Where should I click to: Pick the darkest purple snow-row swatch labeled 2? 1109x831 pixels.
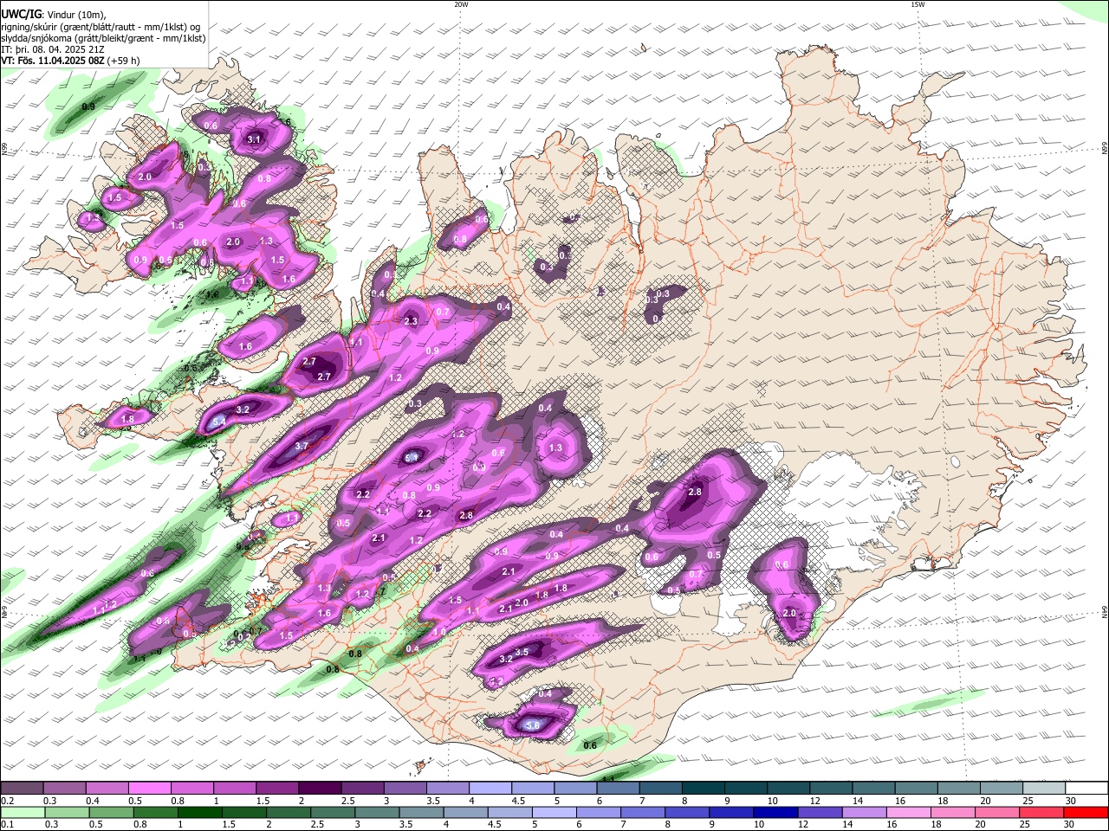click(x=319, y=788)
